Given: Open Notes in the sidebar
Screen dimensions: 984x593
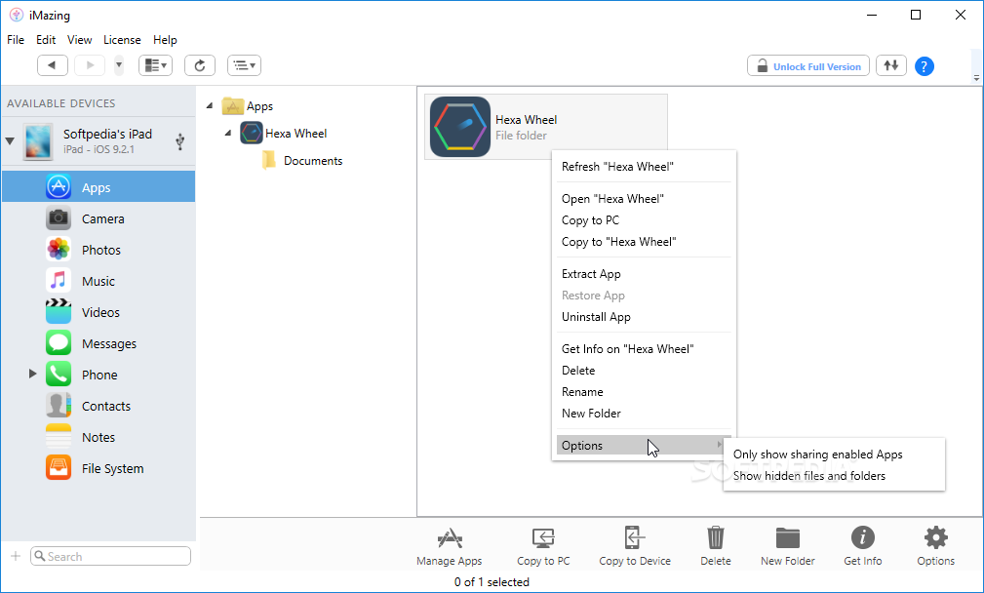Looking at the screenshot, I should [x=98, y=437].
